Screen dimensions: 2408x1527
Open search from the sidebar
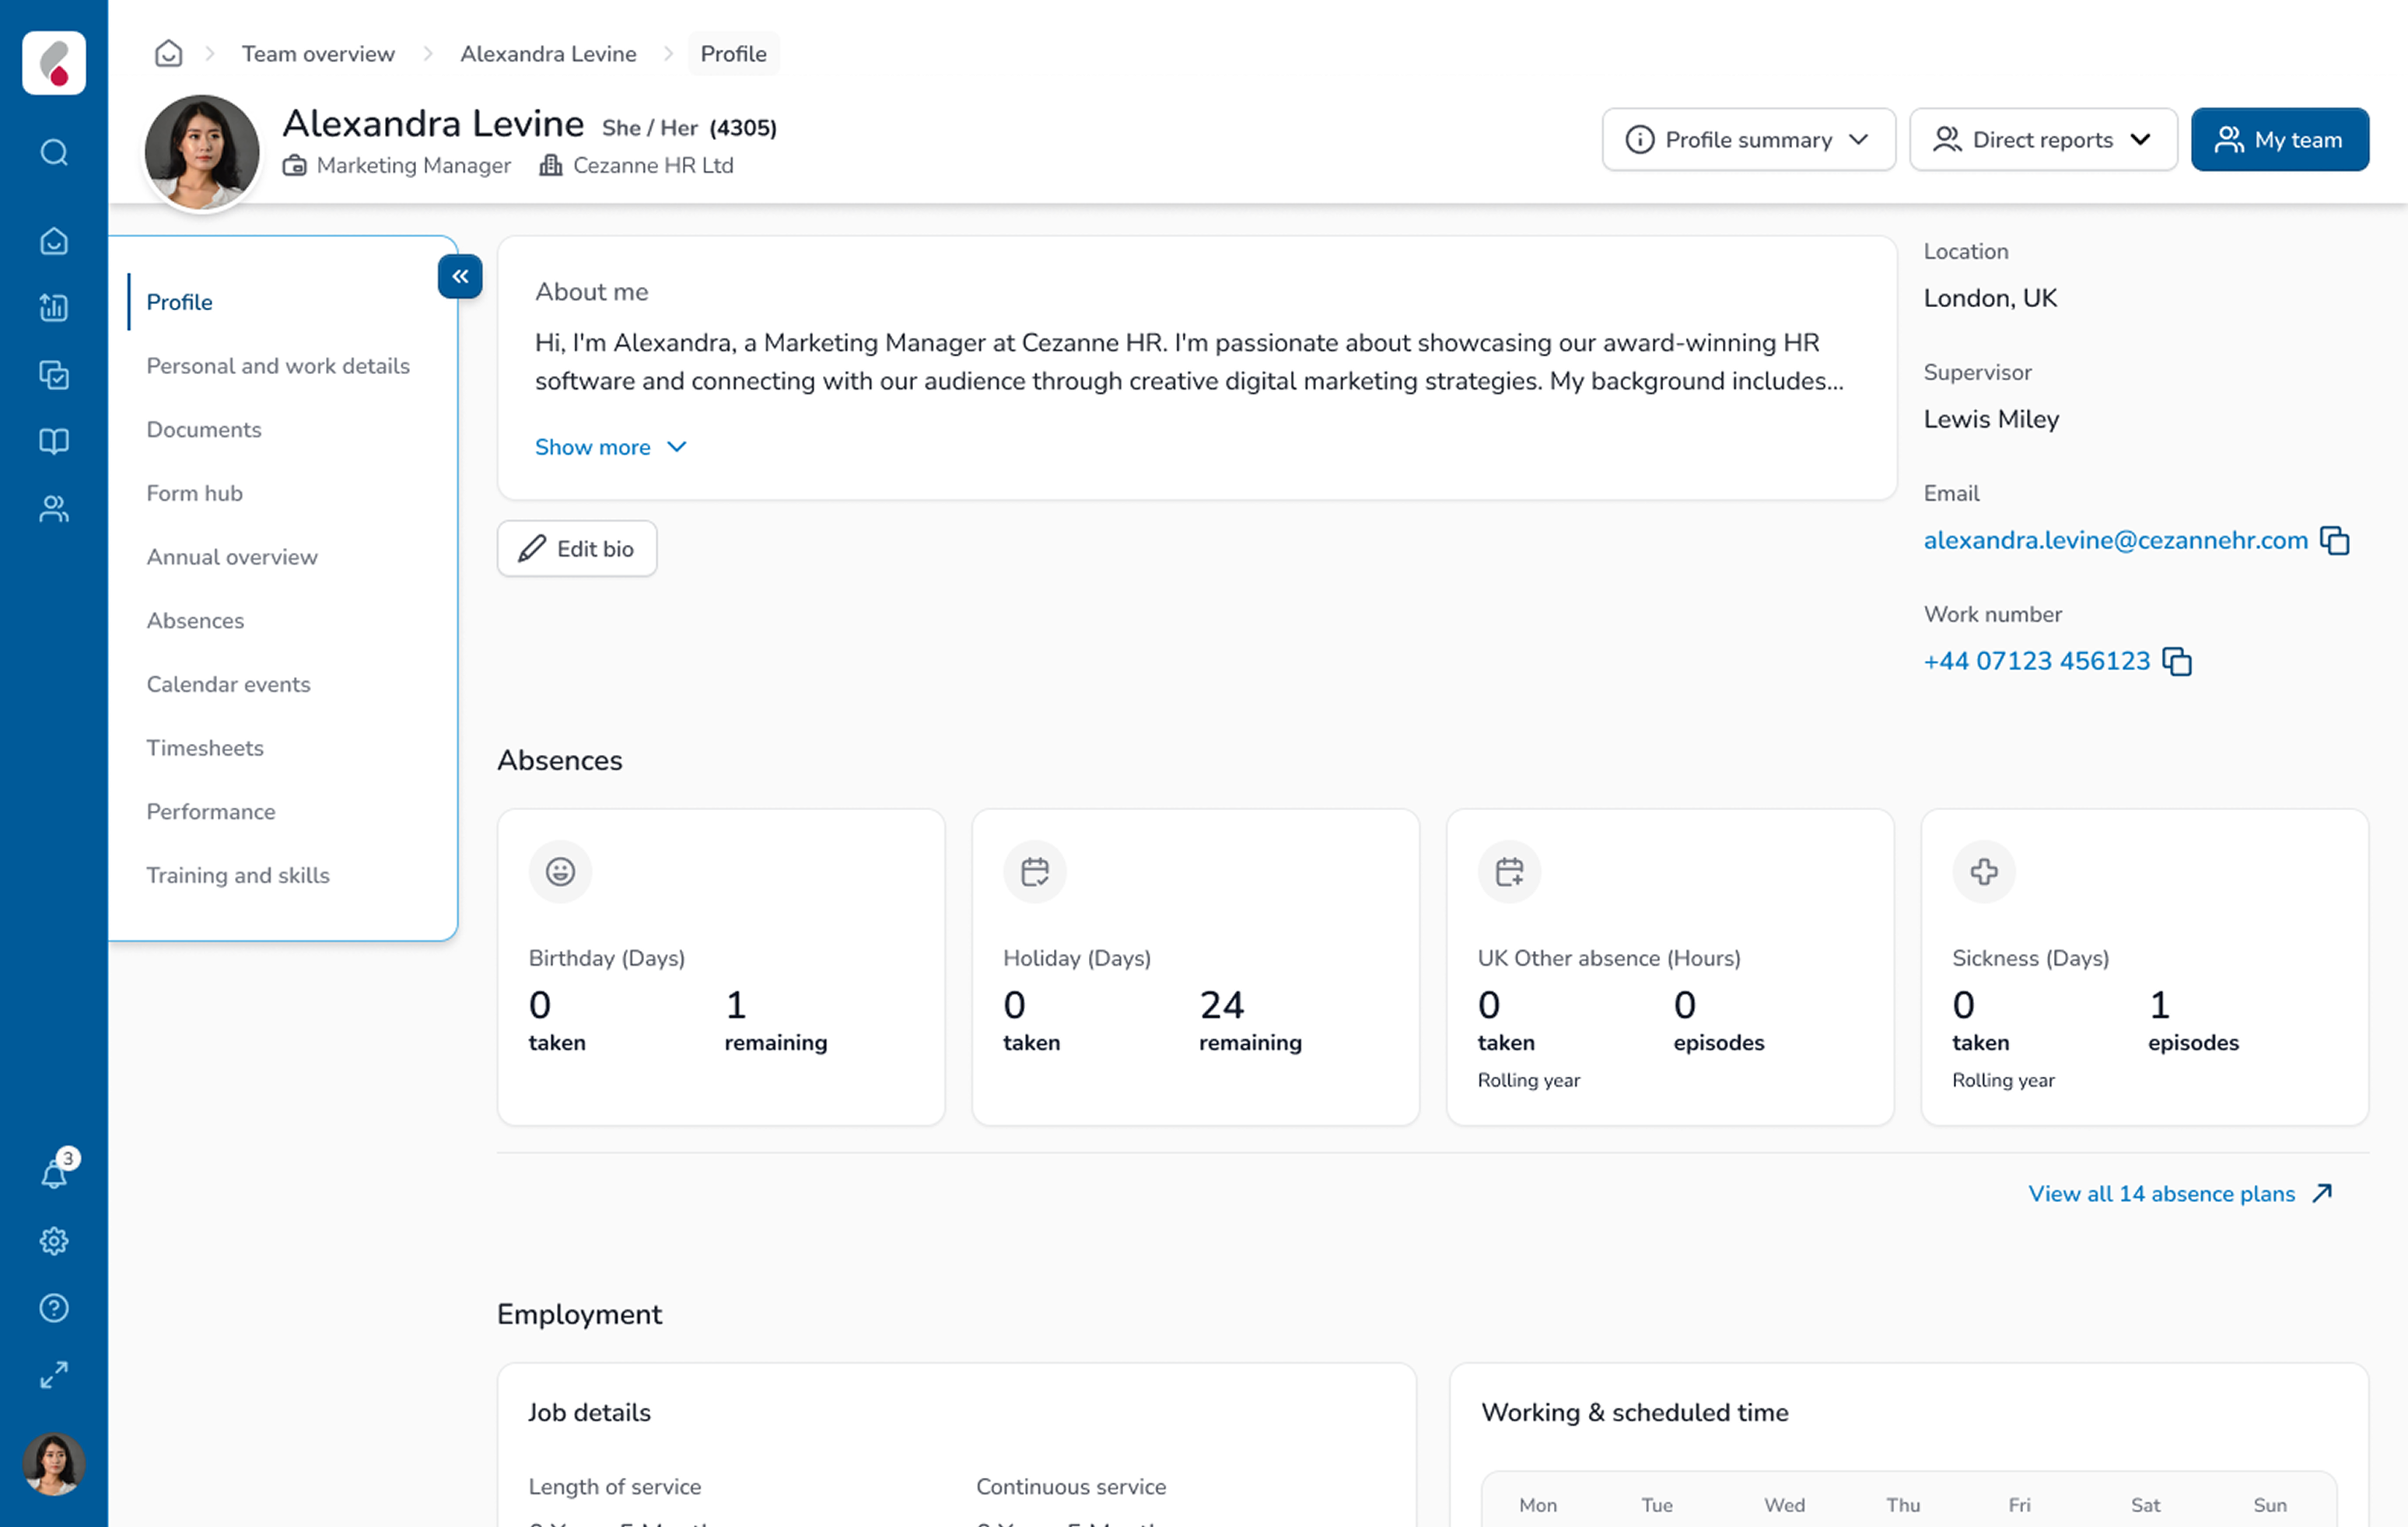click(53, 153)
